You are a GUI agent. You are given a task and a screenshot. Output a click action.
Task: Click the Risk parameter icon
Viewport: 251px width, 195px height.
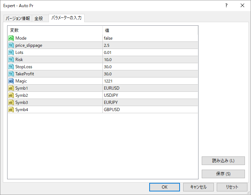(11, 60)
